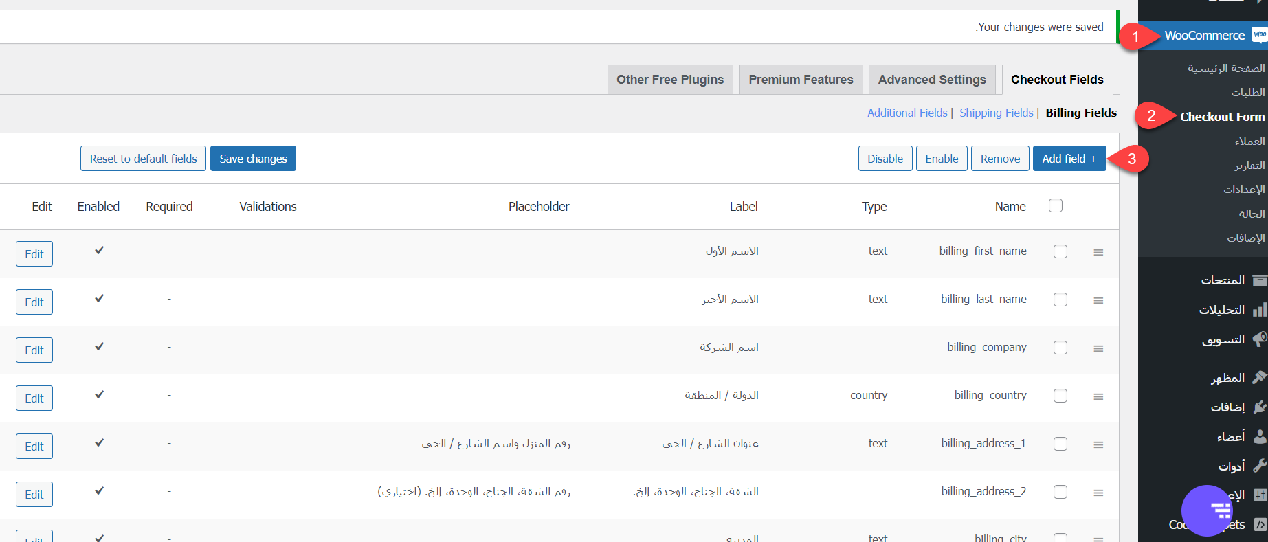Click the Appearance paintbrush icon
The height and width of the screenshot is (542, 1268).
(1259, 378)
